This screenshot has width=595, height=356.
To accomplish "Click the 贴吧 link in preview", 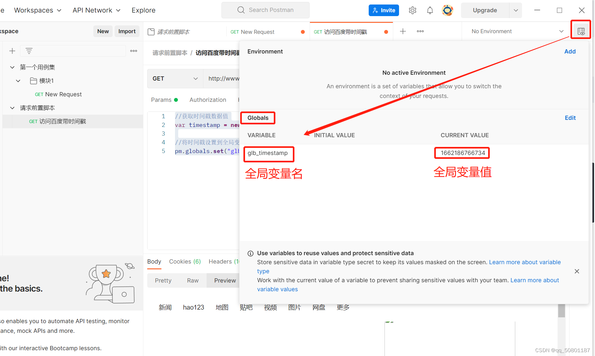I will point(246,307).
